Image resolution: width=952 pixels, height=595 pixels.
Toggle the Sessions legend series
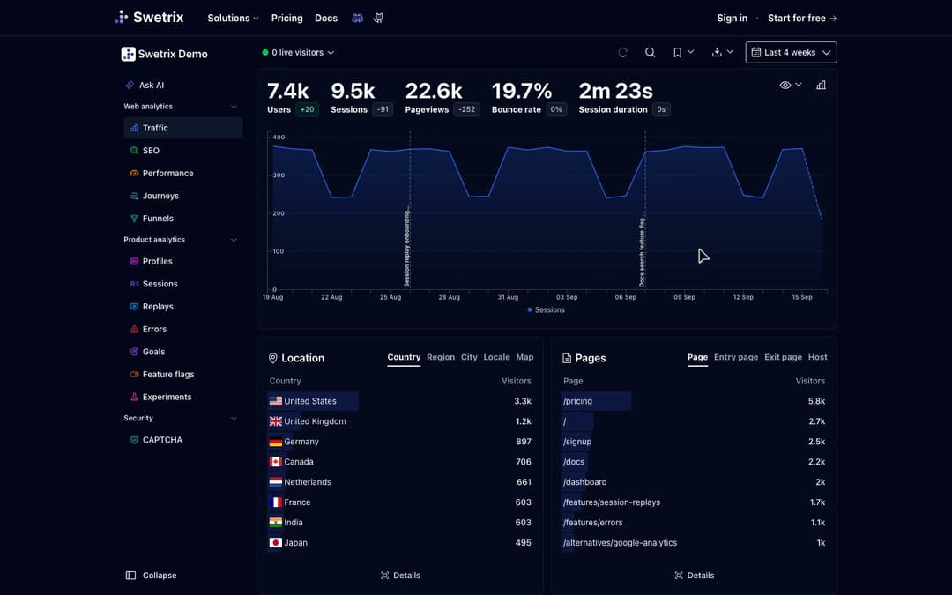click(546, 309)
